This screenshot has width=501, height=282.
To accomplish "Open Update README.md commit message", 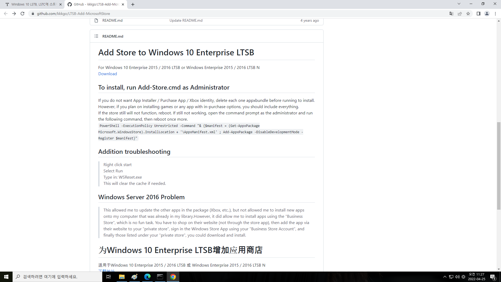I will click(186, 20).
